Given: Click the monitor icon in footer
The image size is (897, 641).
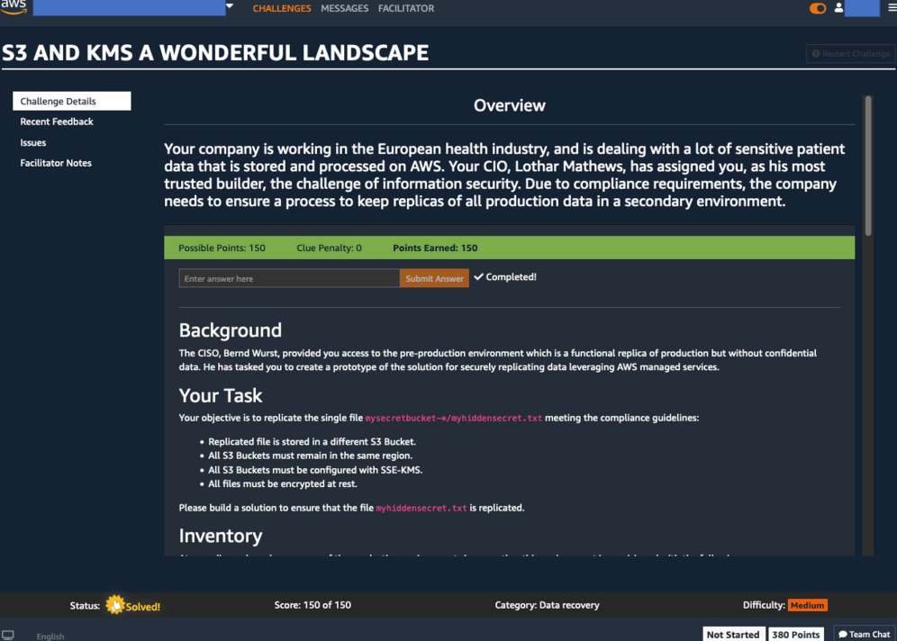Looking at the screenshot, I should pos(7,636).
